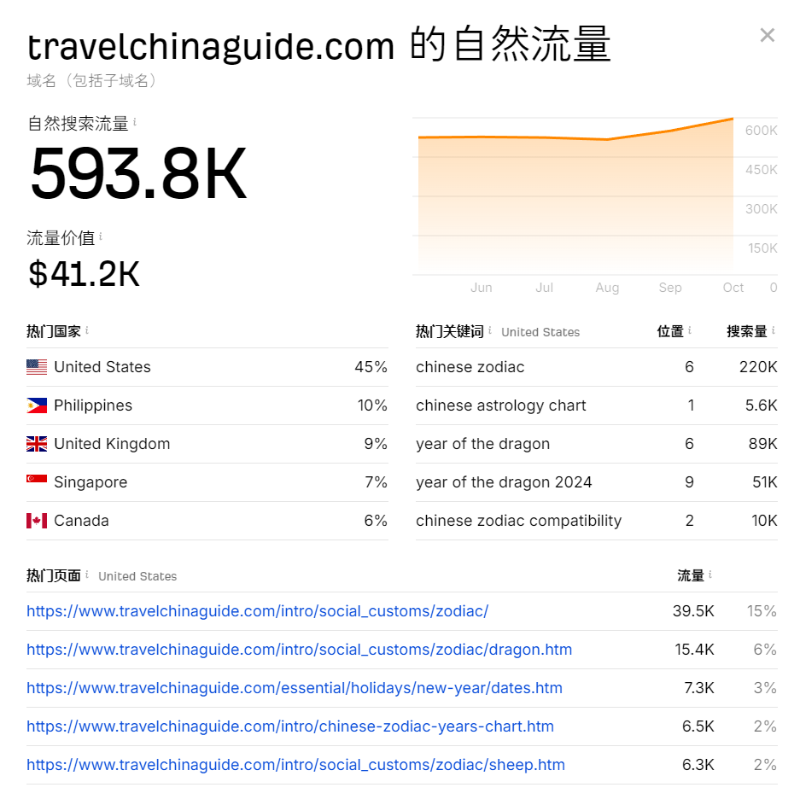The height and width of the screenshot is (805, 800).
Task: Click info icon beside 流量 column
Action: (x=710, y=575)
